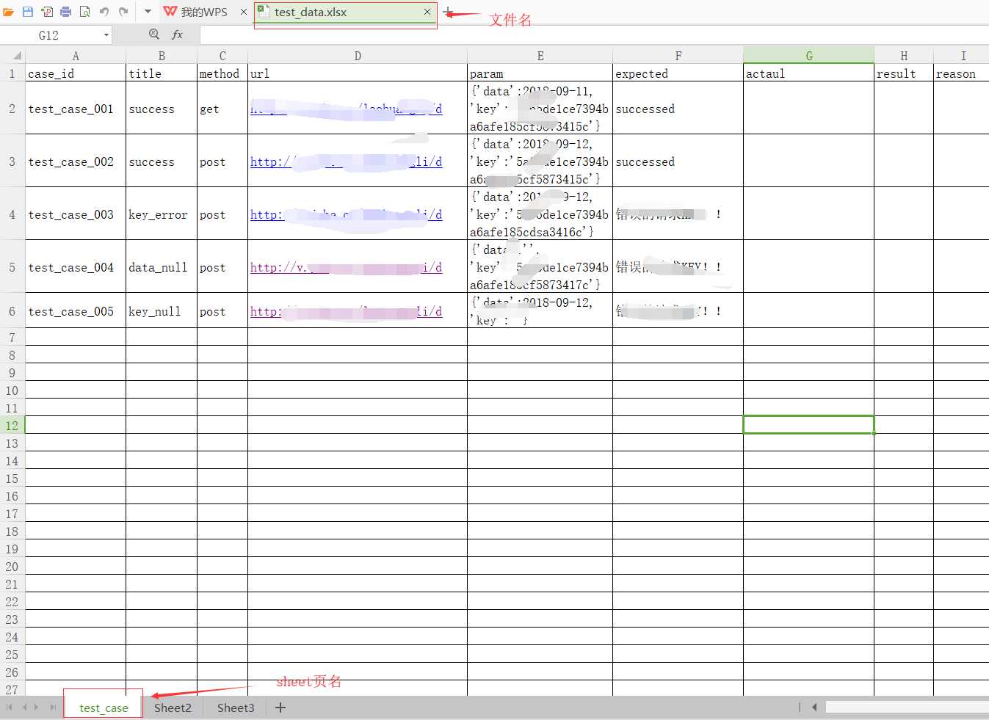Image resolution: width=989 pixels, height=720 pixels.
Task: Click the selected cell G12
Action: 808,425
